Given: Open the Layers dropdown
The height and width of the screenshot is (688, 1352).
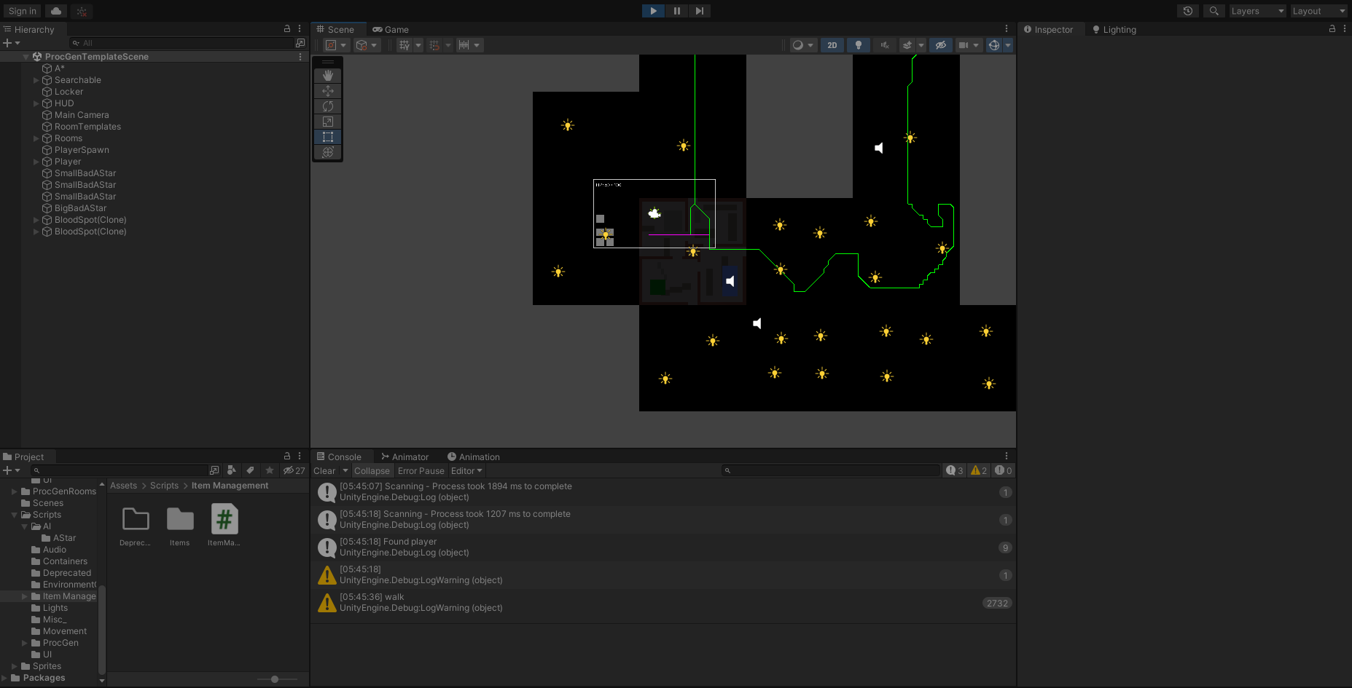Looking at the screenshot, I should pyautogui.click(x=1257, y=11).
